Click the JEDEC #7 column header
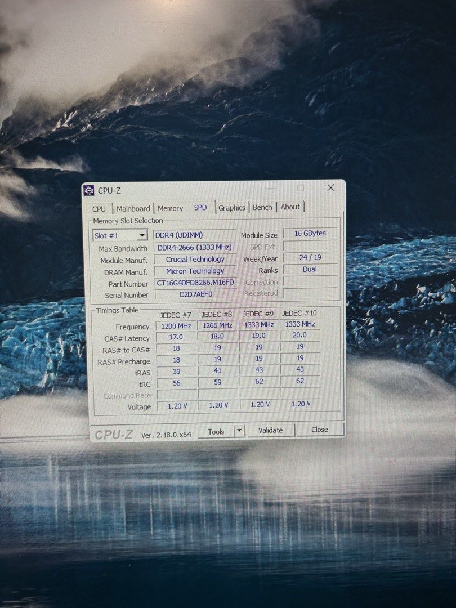The image size is (456, 608). [176, 315]
